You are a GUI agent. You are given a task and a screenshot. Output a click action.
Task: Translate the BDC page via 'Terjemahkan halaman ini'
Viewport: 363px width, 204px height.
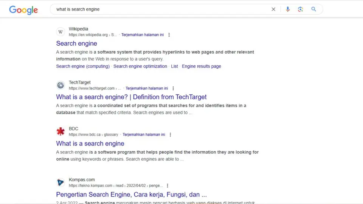point(144,134)
